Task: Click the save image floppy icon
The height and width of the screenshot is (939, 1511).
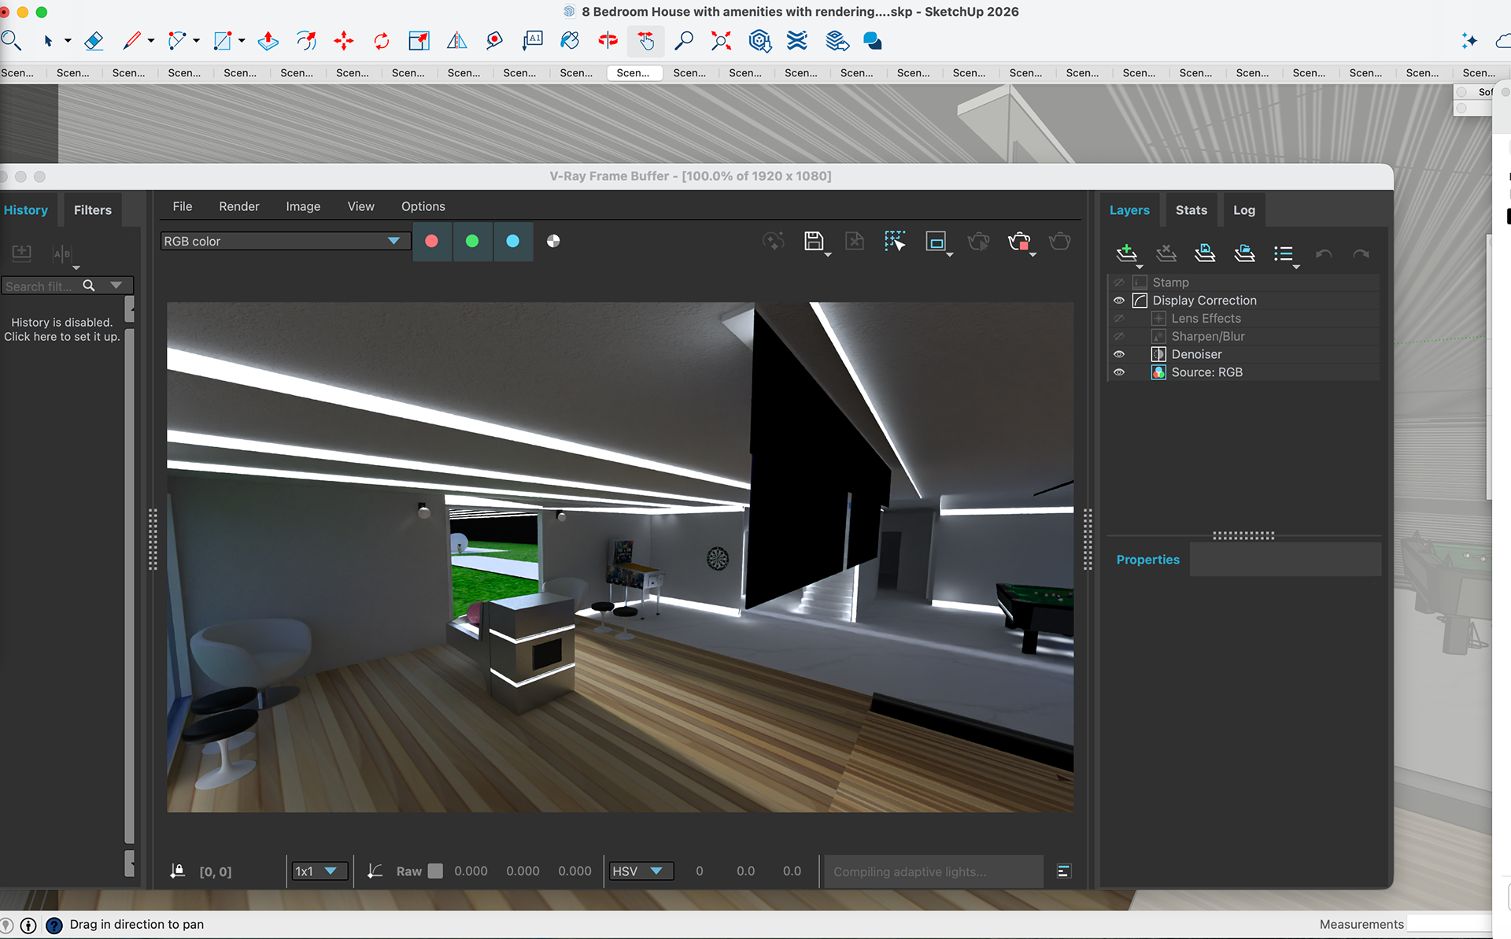Action: pos(814,241)
